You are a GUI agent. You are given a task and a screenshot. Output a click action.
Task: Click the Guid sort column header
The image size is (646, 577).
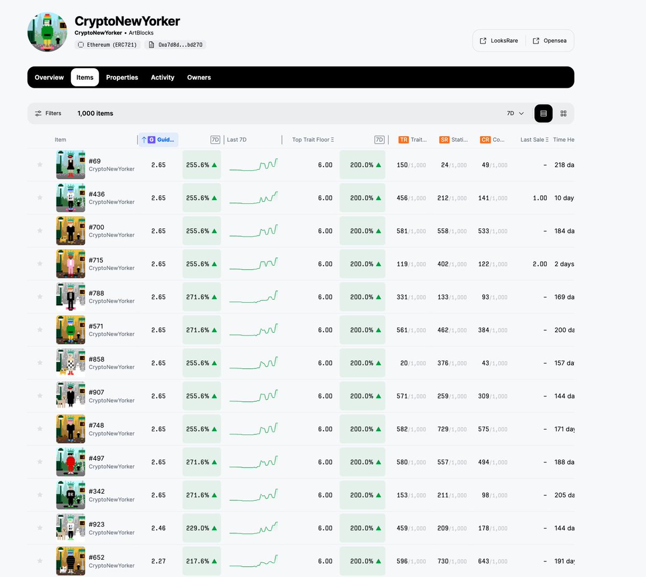(158, 139)
